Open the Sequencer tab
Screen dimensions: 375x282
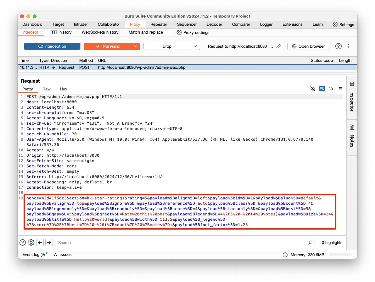click(x=187, y=24)
